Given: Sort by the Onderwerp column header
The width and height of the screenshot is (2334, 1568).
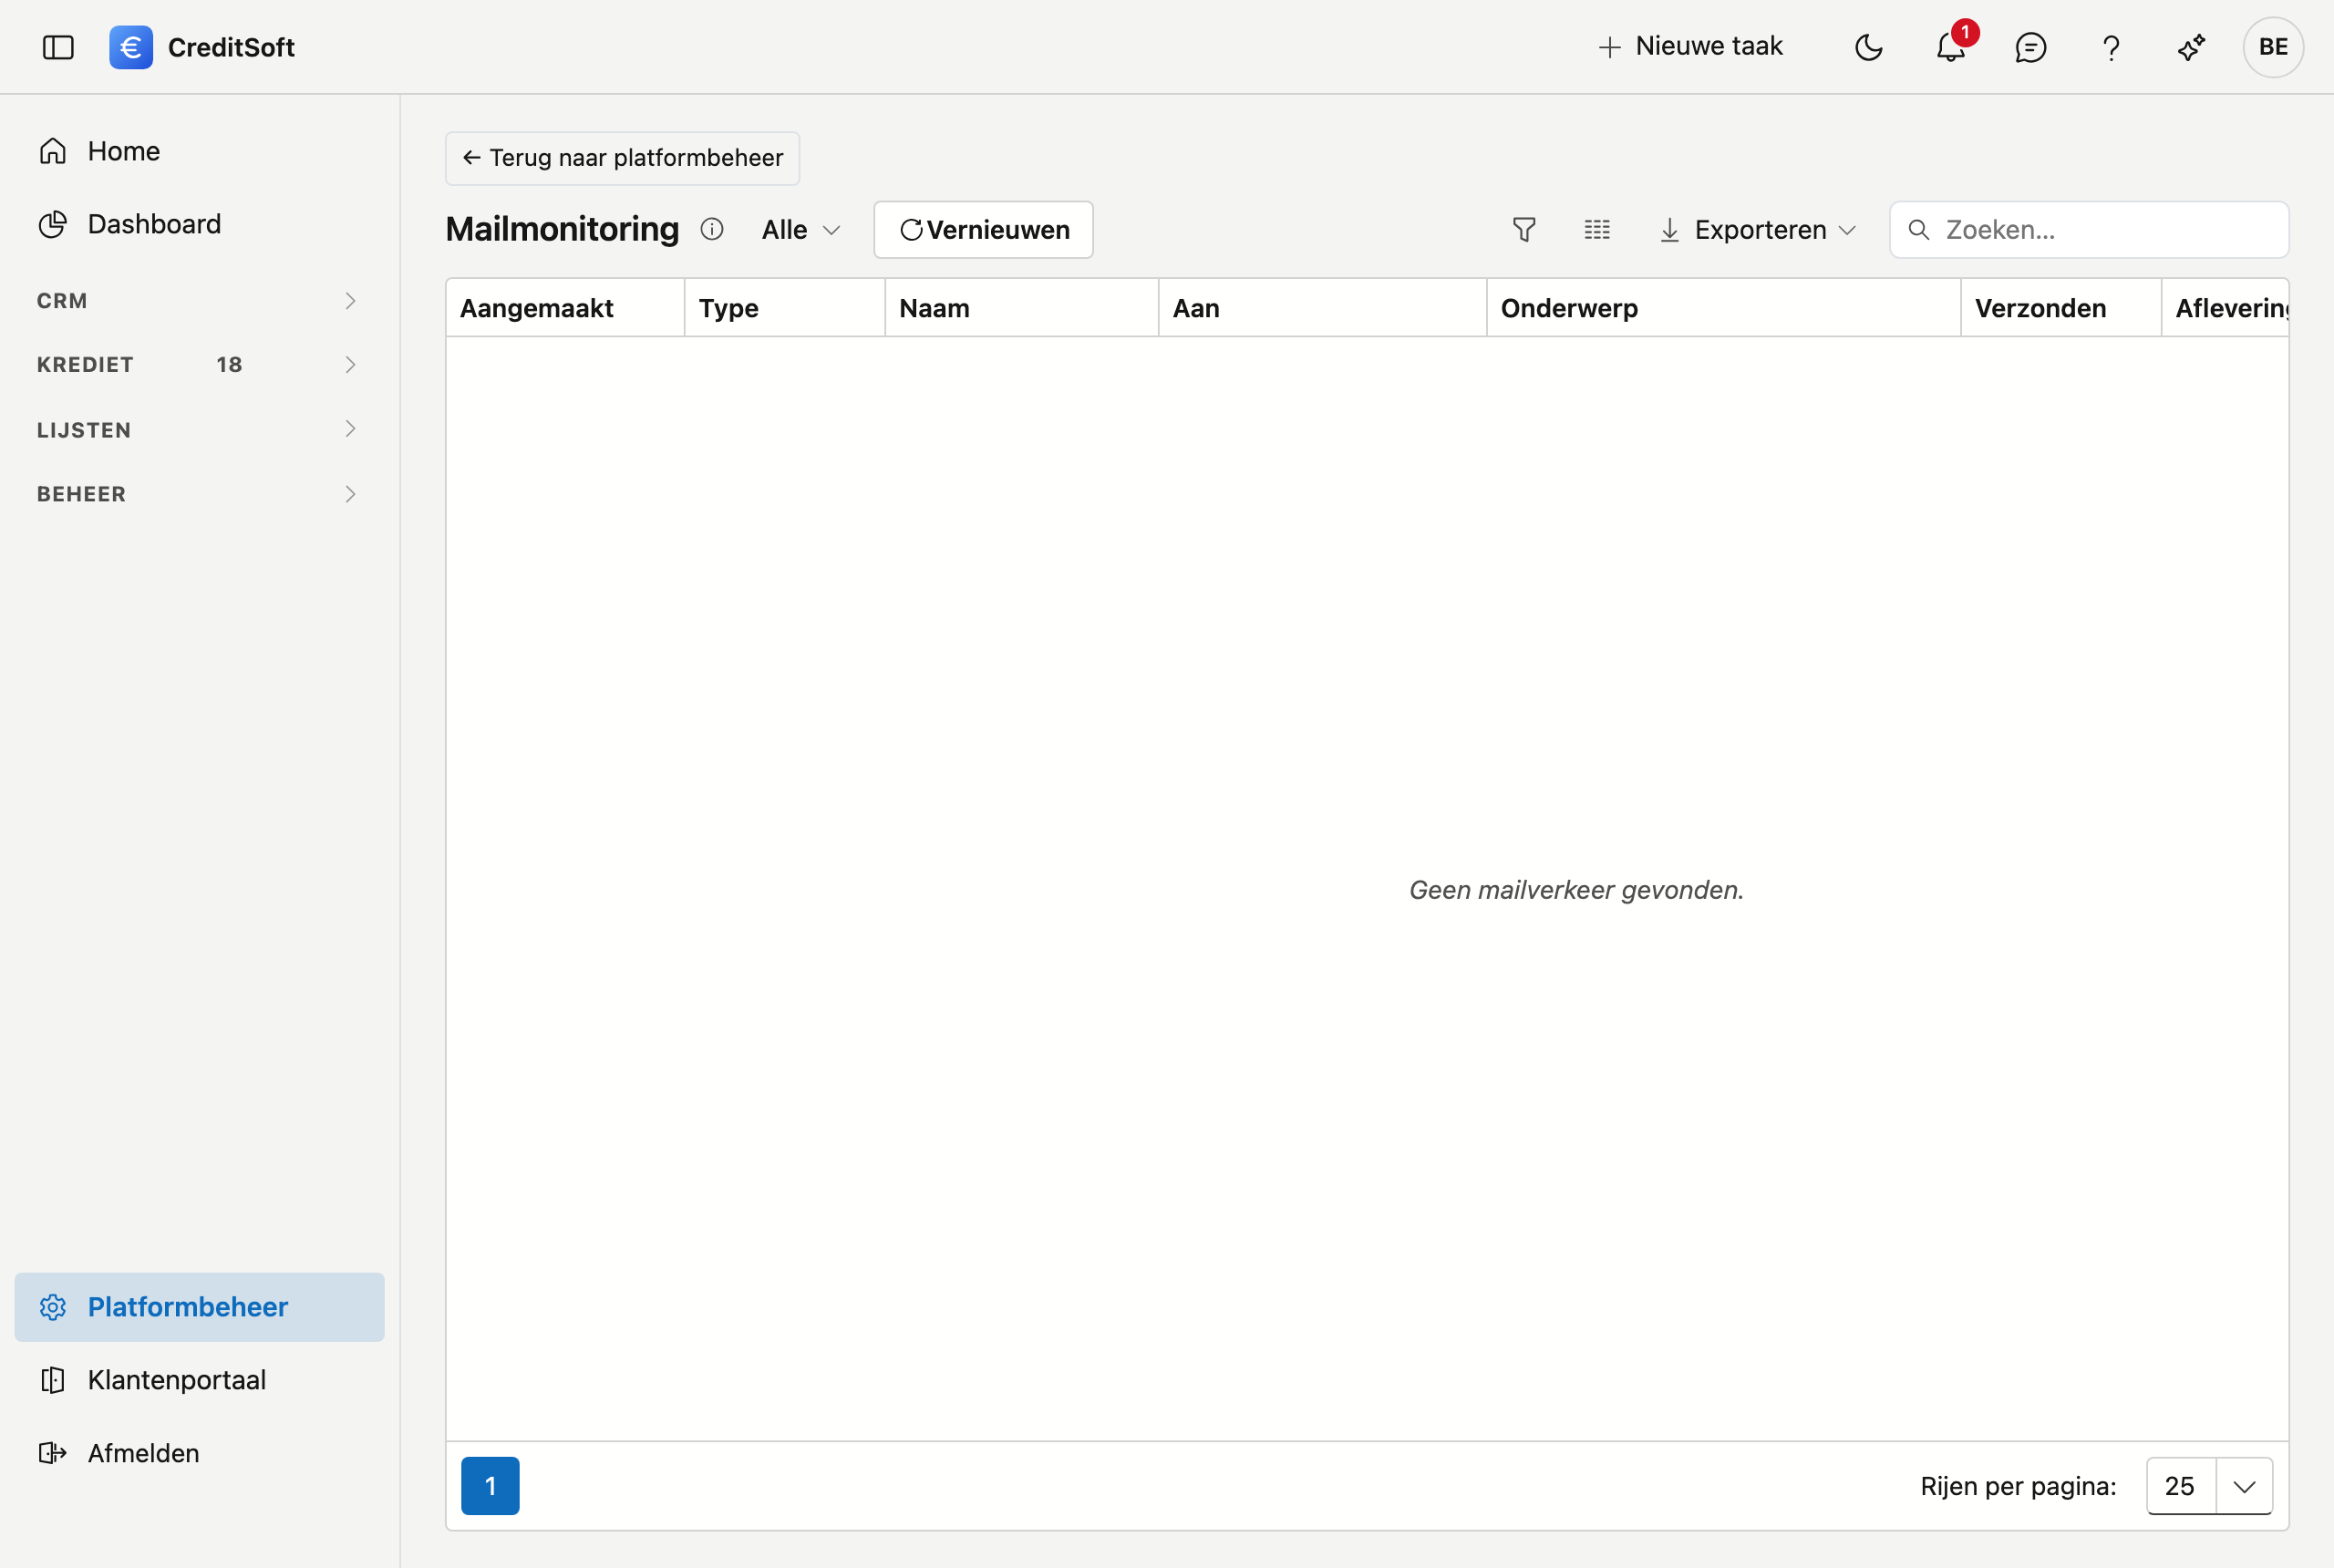Looking at the screenshot, I should tap(1724, 308).
